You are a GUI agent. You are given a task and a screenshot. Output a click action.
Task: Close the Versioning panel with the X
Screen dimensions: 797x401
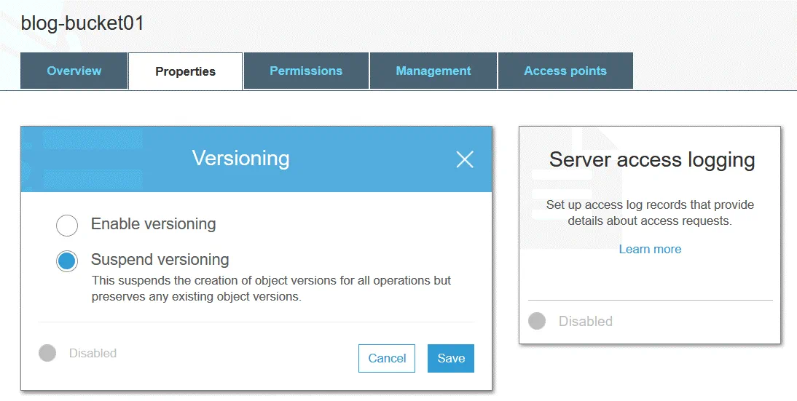click(465, 159)
